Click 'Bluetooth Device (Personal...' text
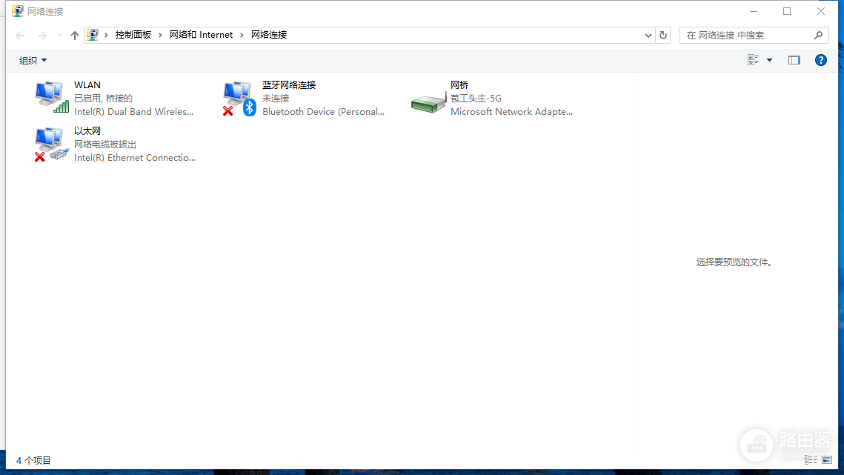 pyautogui.click(x=324, y=111)
